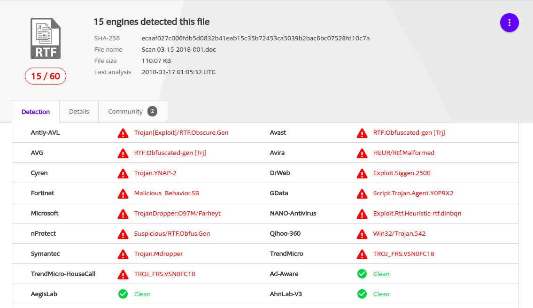Click the HEUR/Rtf.Malformed result
The width and height of the screenshot is (533, 308).
click(404, 153)
